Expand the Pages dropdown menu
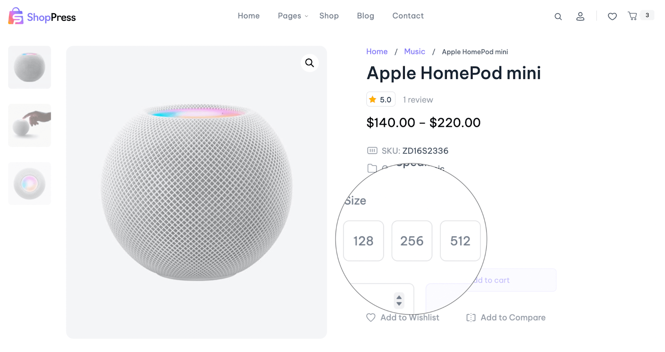Viewport: 665px width, 352px height. 293,16
